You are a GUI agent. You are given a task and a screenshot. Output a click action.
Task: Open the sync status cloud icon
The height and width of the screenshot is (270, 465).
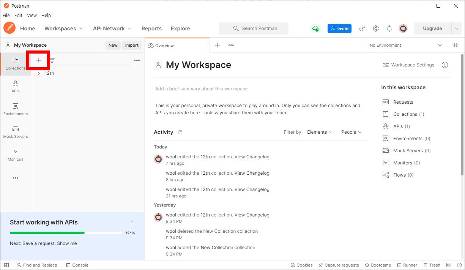(315, 28)
